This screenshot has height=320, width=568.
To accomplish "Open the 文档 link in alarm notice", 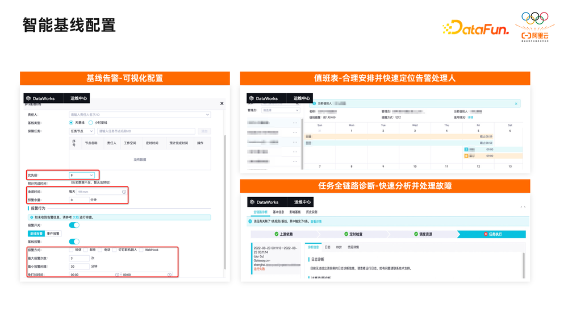I will pos(76,218).
